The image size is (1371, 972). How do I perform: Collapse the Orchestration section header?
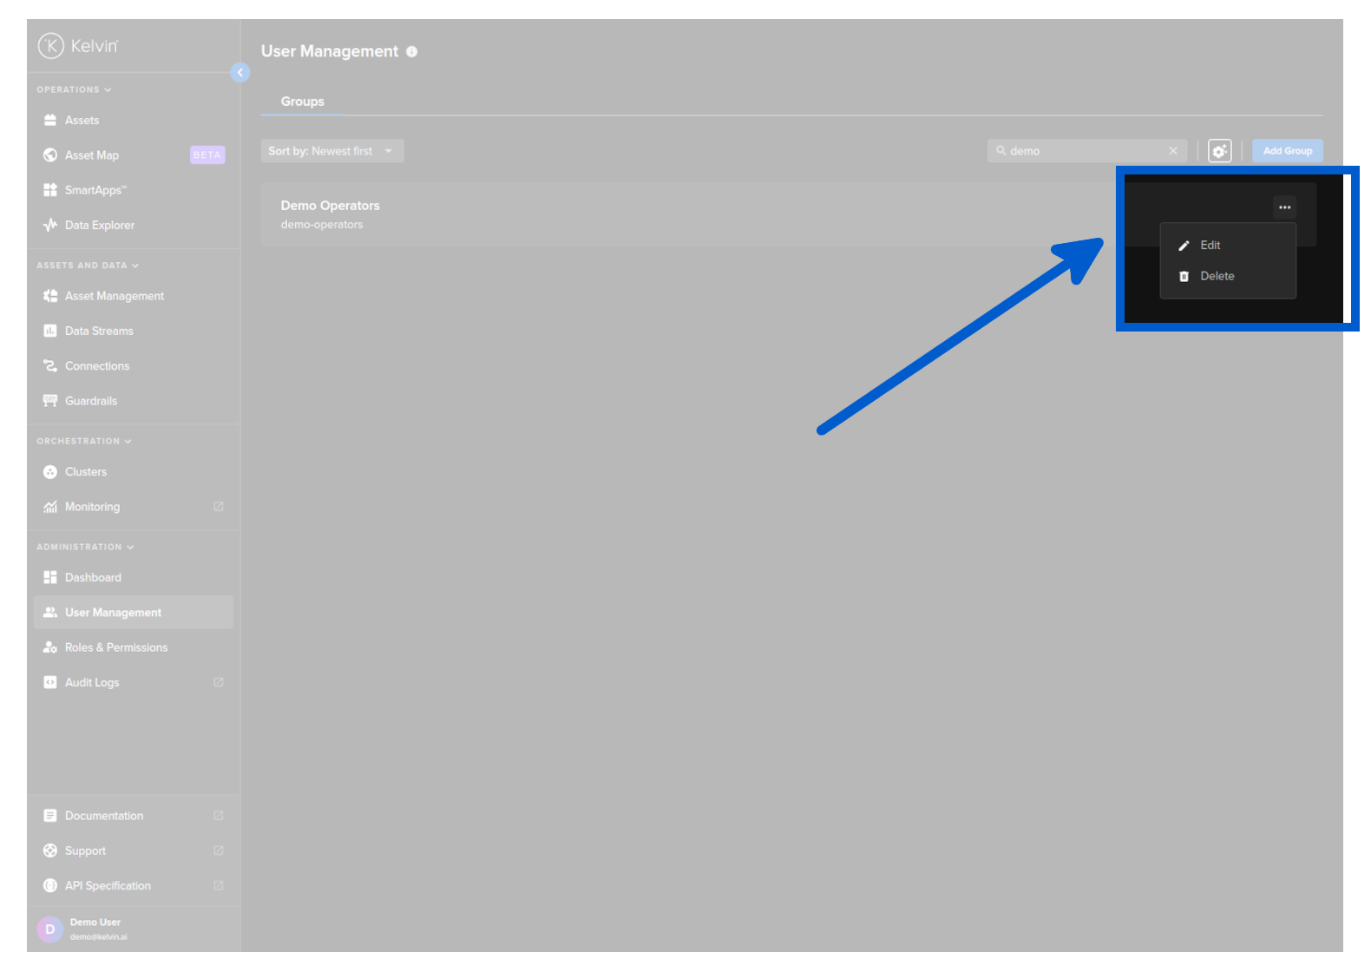coord(83,441)
